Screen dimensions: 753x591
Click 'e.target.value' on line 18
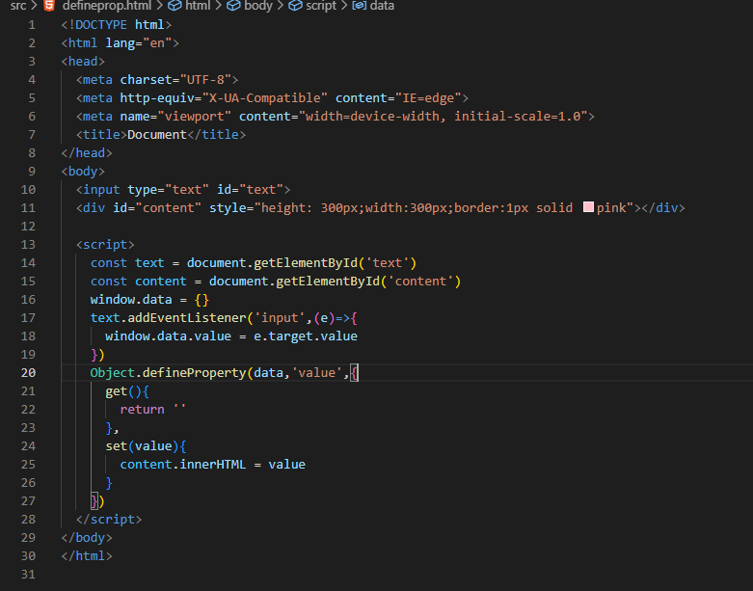click(x=306, y=336)
